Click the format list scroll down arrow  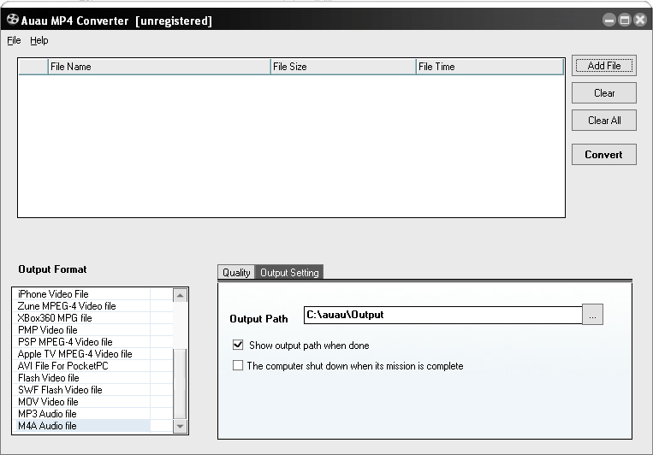click(180, 426)
